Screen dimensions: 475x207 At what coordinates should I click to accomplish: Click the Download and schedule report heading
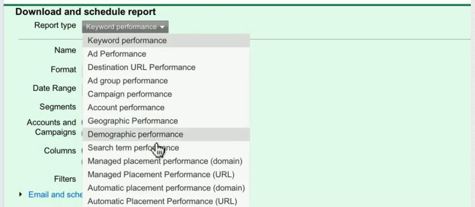(86, 12)
